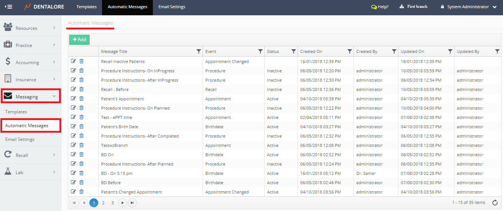Filter the Status column

click(x=294, y=51)
